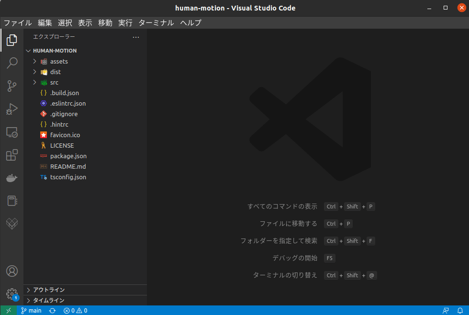Click the notebook-shaped activity bar icon
Viewport: 469px width, 315px height.
(11, 201)
